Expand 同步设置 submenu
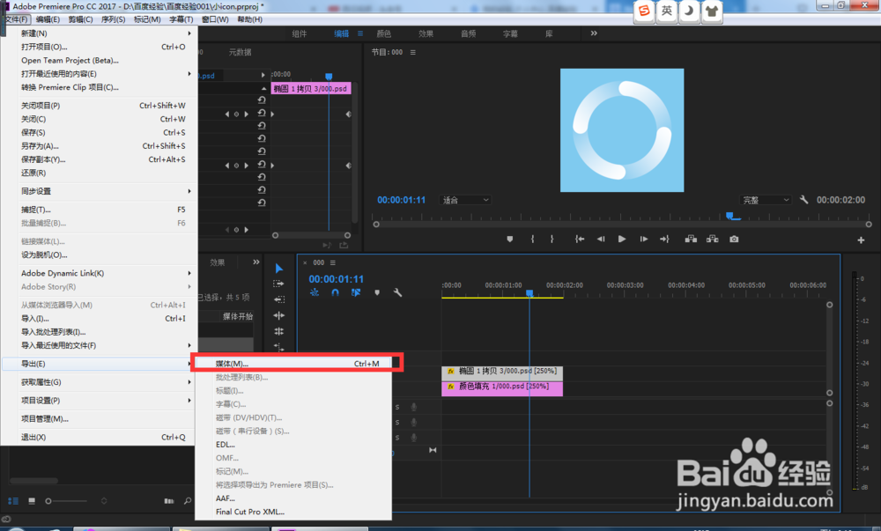Image resolution: width=881 pixels, height=531 pixels. [99, 191]
